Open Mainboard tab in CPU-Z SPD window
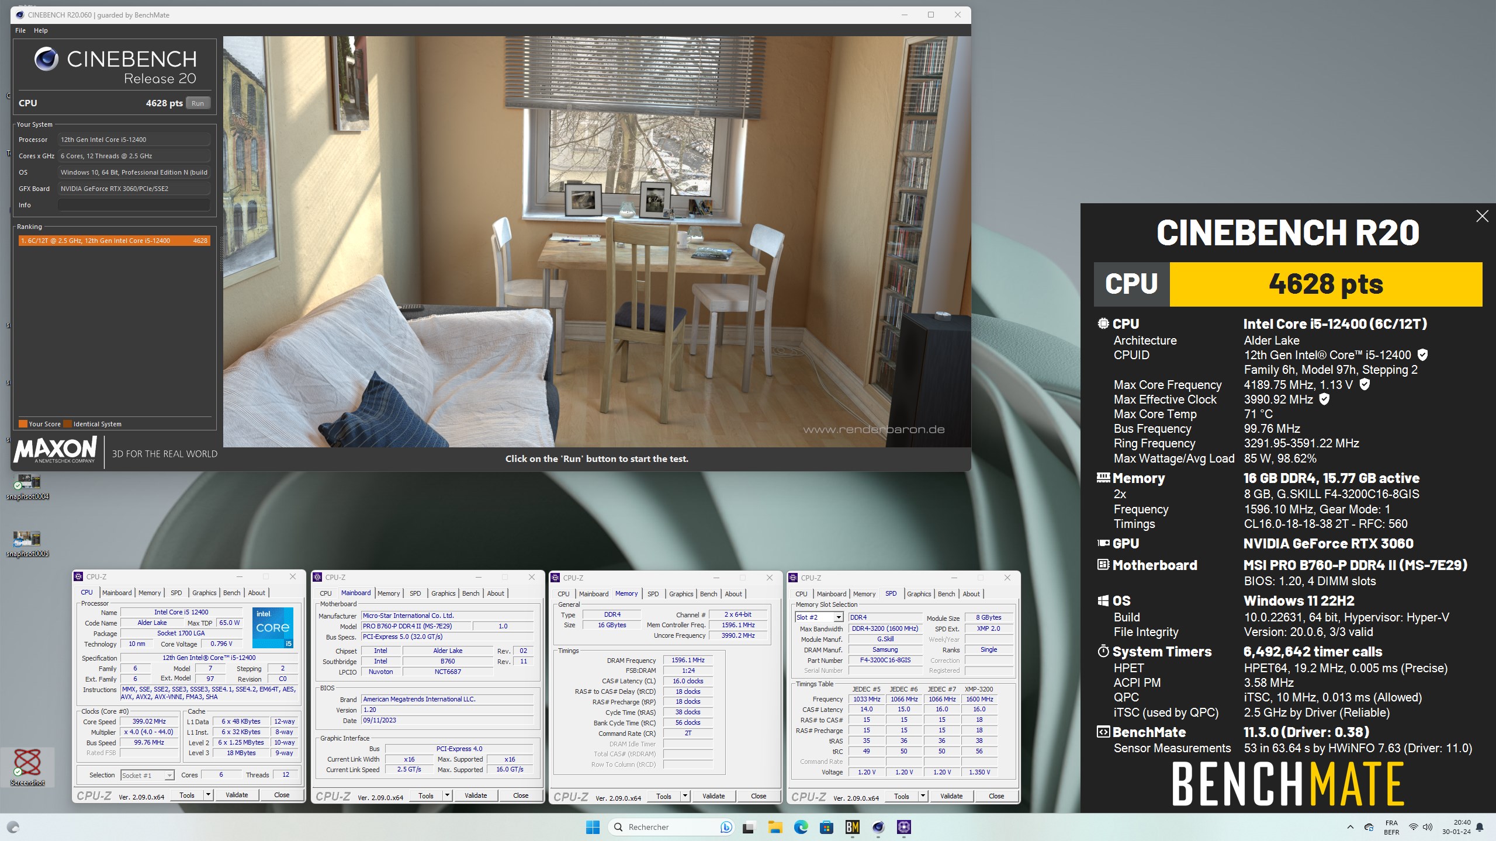Image resolution: width=1496 pixels, height=841 pixels. [x=832, y=594]
